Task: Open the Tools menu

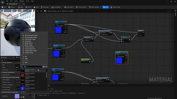Action: (x=27, y=1)
